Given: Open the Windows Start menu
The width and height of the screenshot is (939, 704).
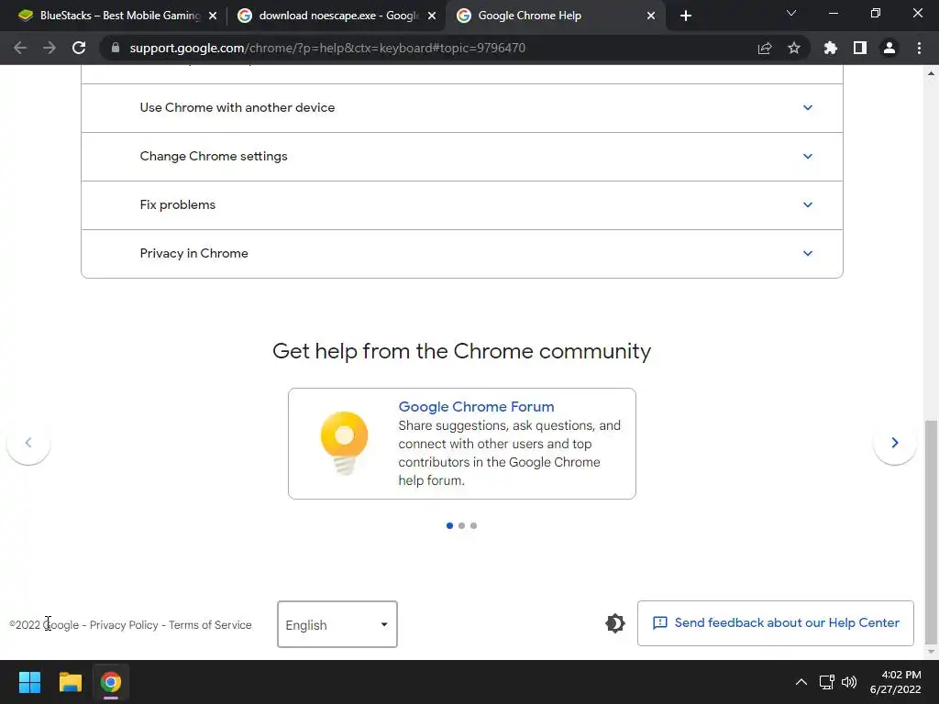Looking at the screenshot, I should [29, 682].
